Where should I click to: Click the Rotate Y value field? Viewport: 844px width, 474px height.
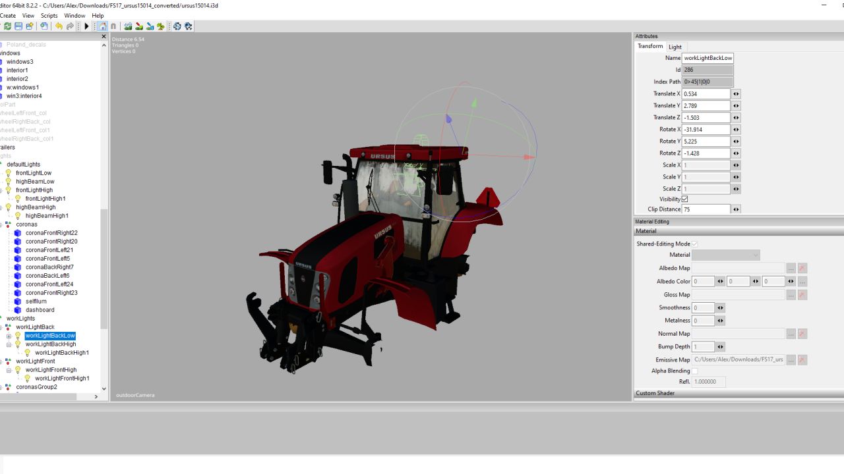[x=706, y=142]
